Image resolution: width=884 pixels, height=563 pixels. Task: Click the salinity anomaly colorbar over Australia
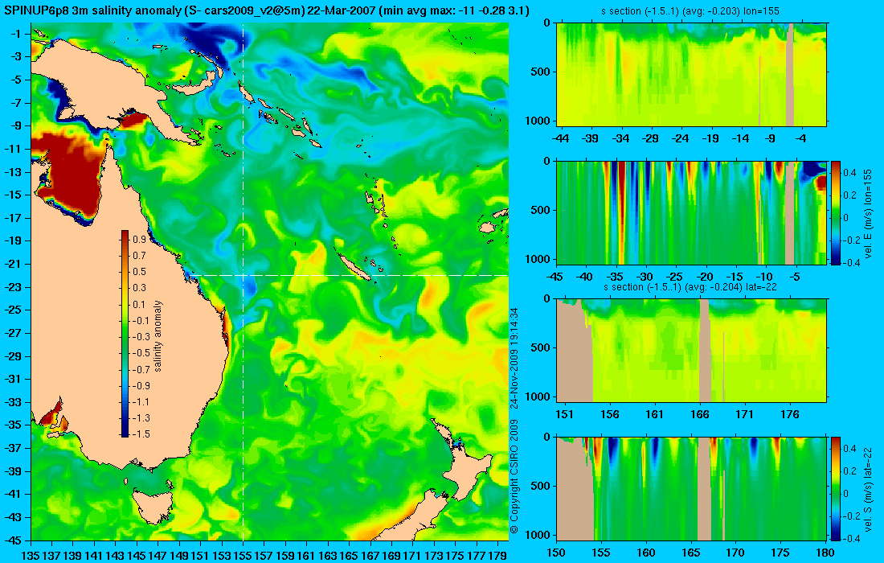125,334
